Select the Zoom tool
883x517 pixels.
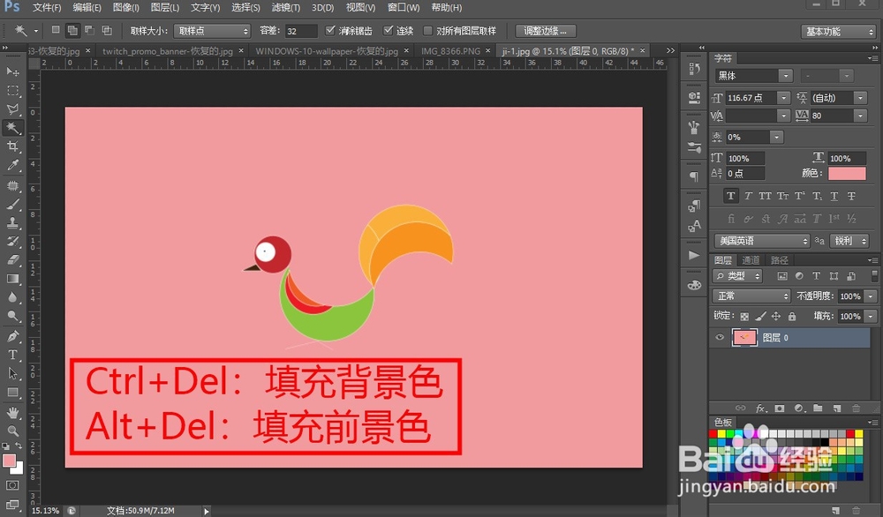12,431
